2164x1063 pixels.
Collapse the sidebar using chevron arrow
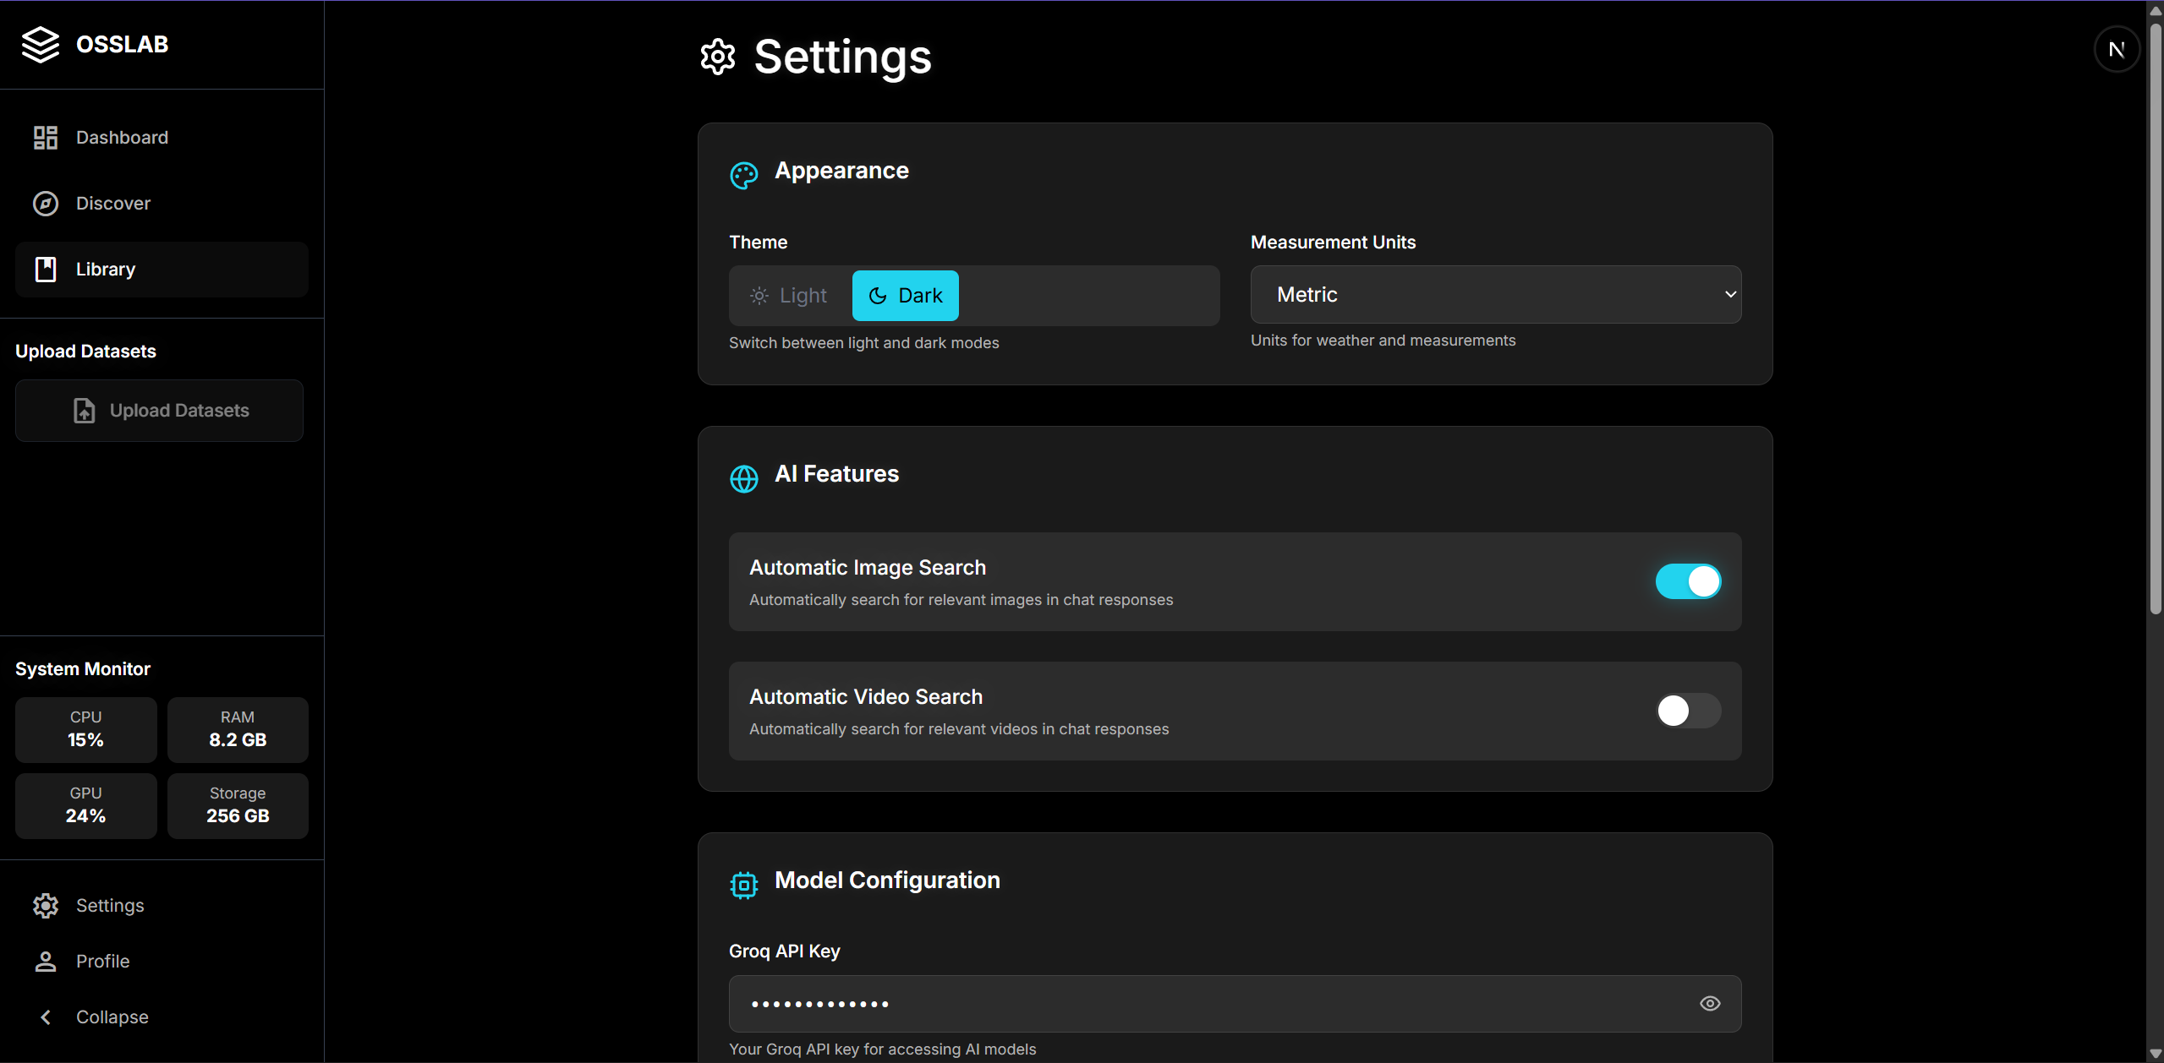(x=46, y=1017)
